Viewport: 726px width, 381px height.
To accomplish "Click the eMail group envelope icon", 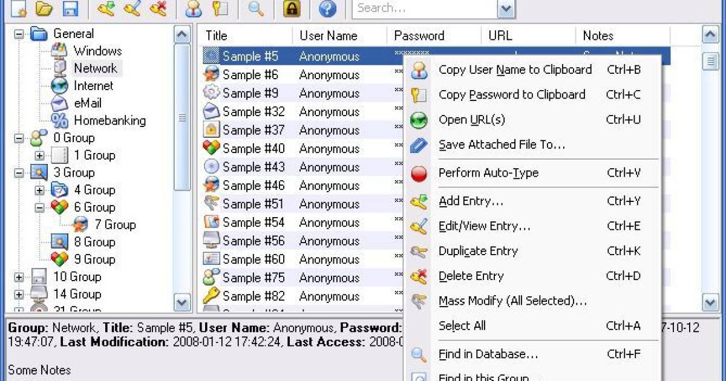I will point(59,103).
